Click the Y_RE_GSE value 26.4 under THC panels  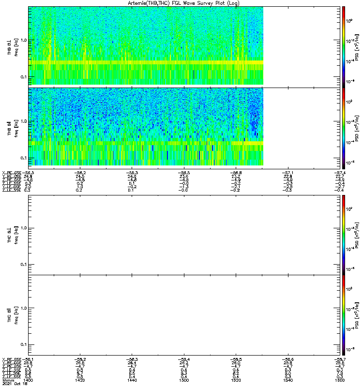132,363
